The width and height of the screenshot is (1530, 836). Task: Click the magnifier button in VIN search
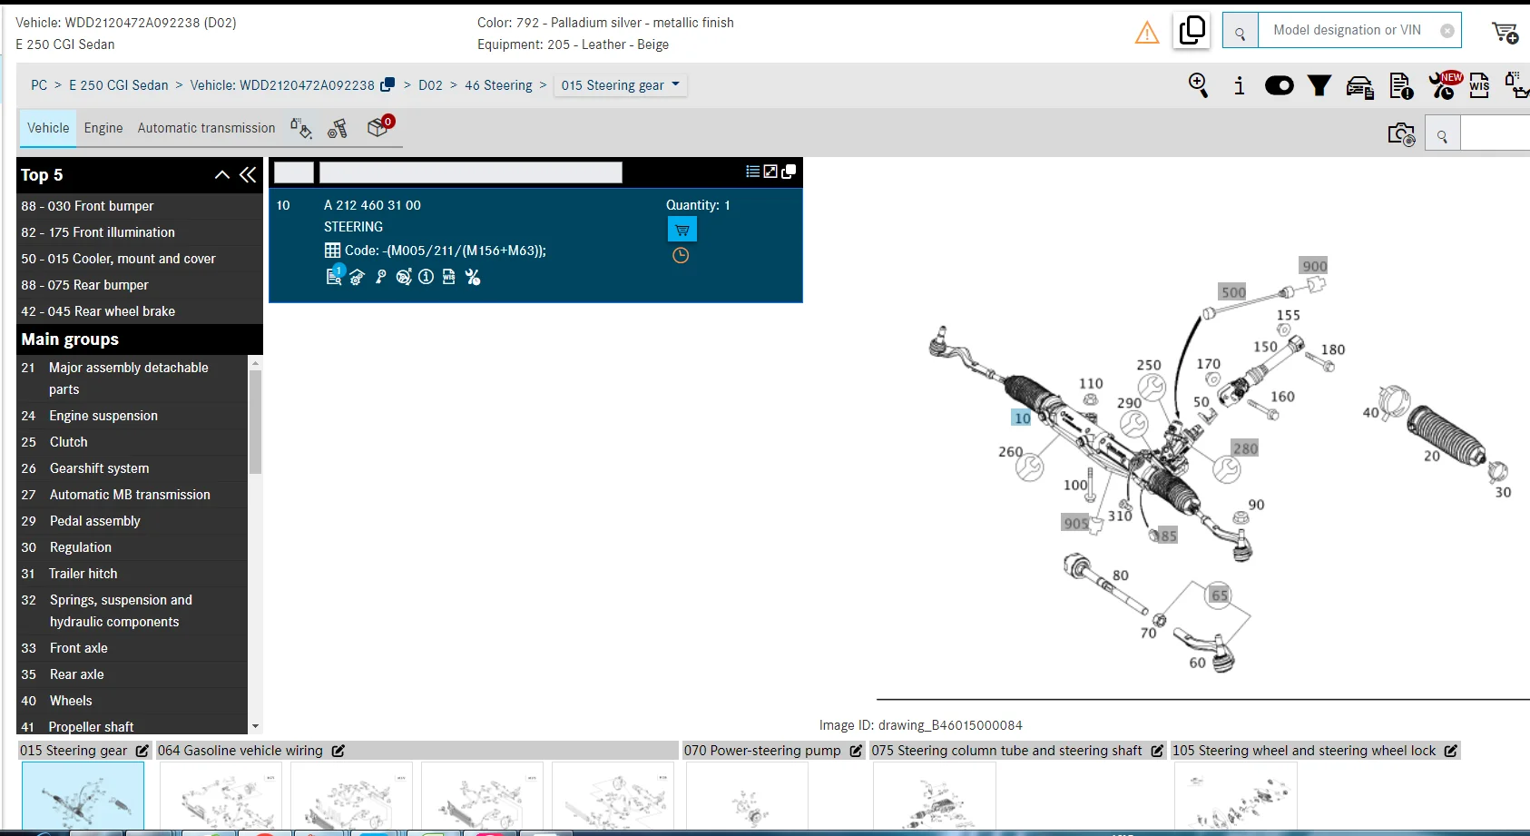(x=1241, y=31)
